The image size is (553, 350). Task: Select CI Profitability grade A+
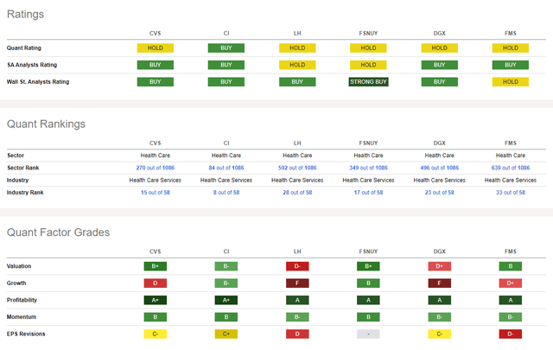(x=226, y=300)
